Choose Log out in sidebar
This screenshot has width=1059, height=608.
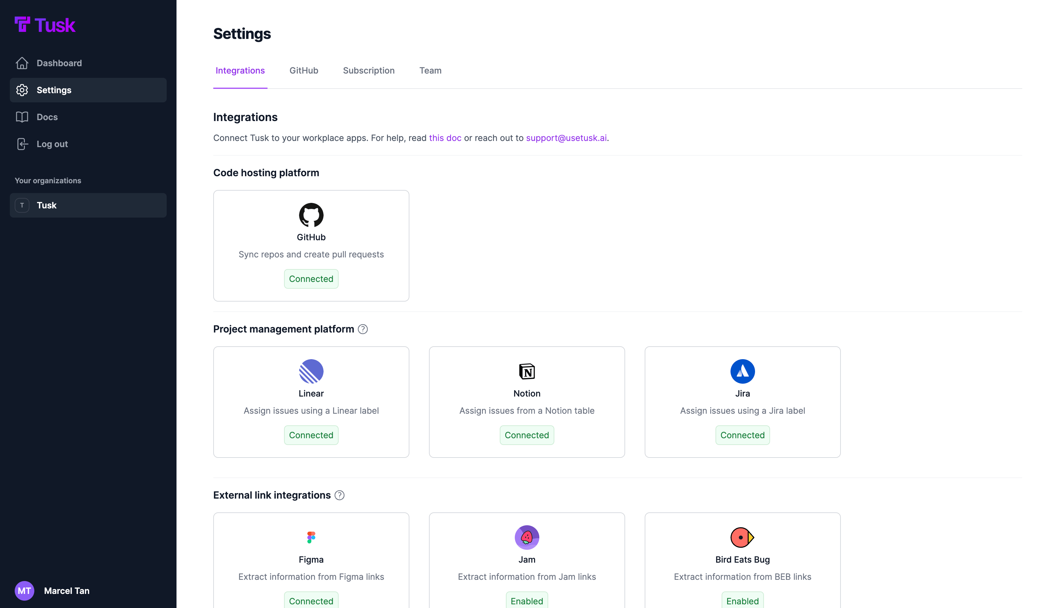pos(88,144)
